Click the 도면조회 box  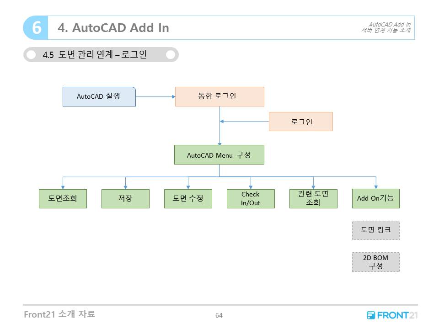[x=63, y=199]
